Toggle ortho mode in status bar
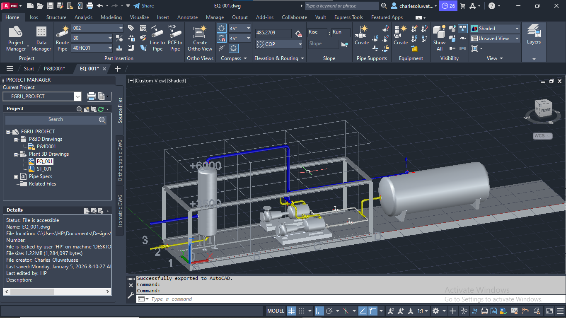Viewport: 566px width, 318px height. (319, 311)
